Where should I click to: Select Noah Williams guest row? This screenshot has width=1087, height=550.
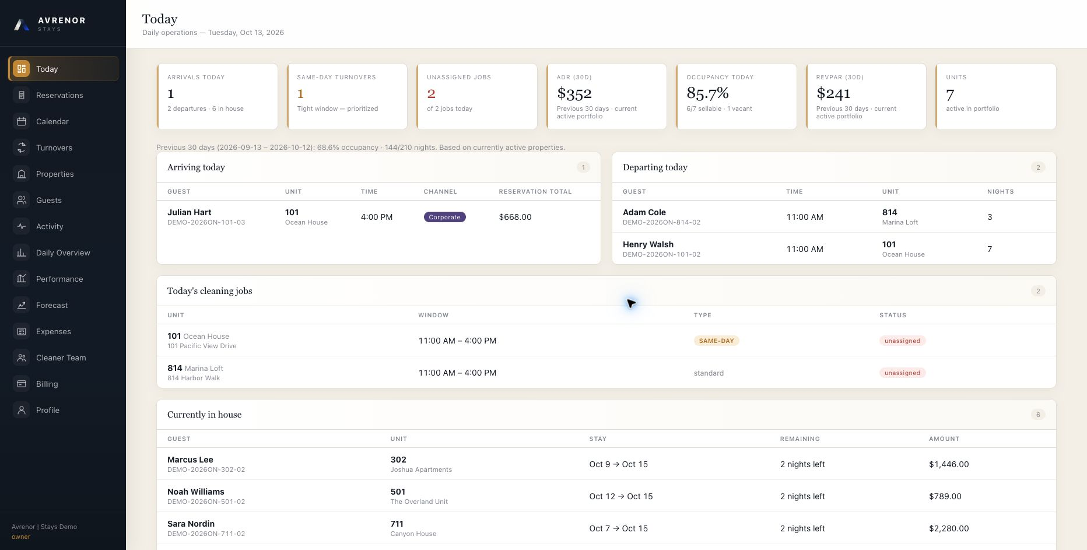606,496
